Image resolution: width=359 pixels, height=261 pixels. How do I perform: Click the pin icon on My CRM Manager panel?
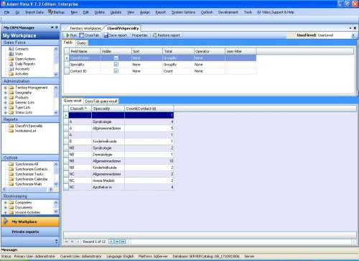[57, 27]
